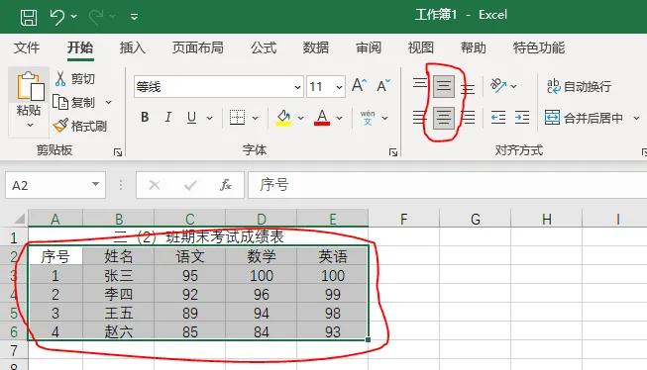This screenshot has height=370, width=647.
Task: Toggle underline formatting
Action: coord(191,118)
